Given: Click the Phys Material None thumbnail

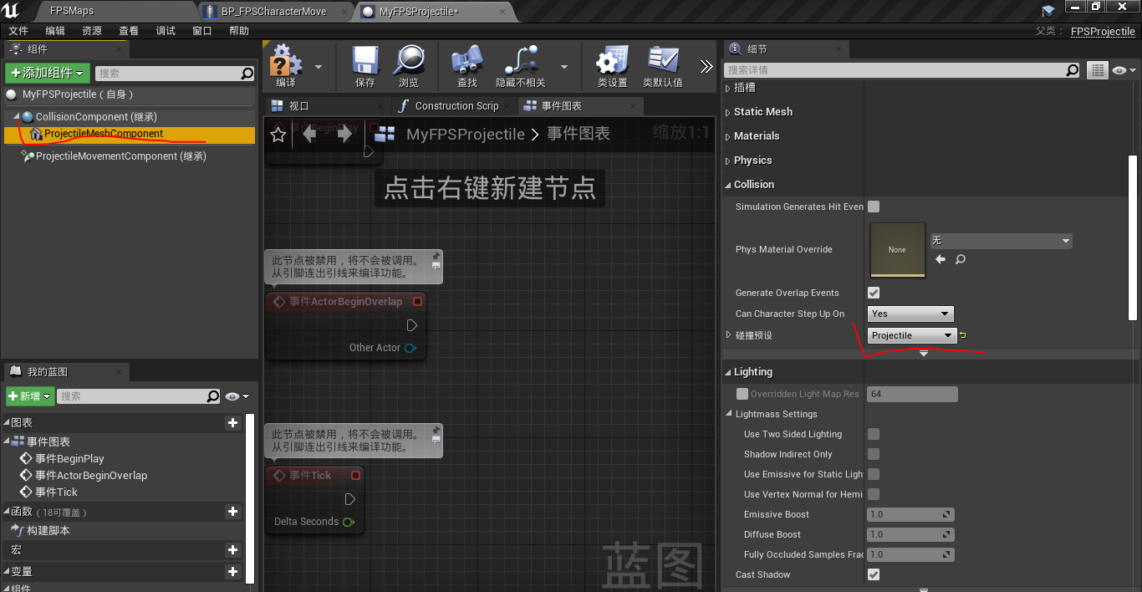Looking at the screenshot, I should click(897, 250).
